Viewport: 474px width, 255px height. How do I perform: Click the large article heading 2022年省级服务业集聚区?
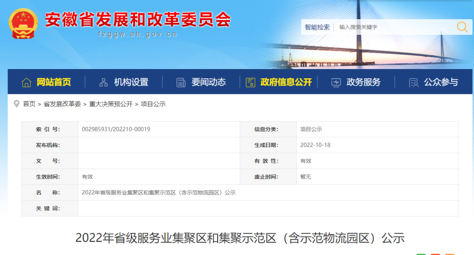point(240,238)
